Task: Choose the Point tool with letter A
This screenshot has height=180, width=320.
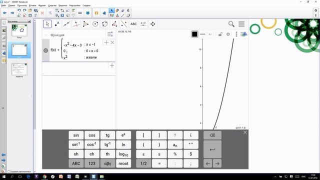Action: (57, 24)
